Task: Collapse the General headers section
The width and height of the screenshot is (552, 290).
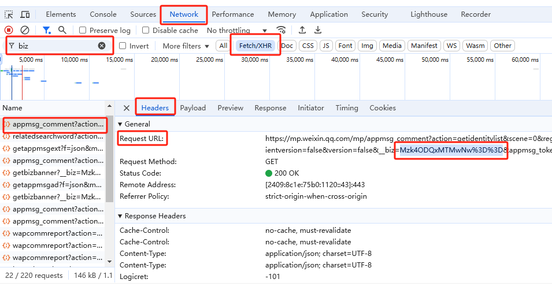Action: click(x=120, y=124)
